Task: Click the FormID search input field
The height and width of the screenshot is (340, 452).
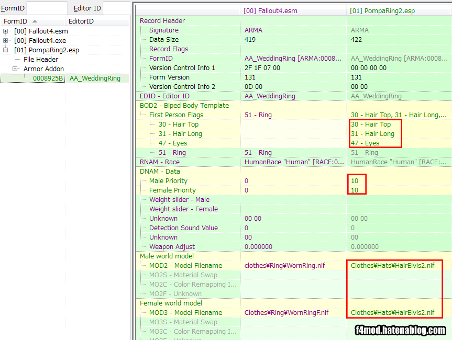Action: click(x=47, y=8)
